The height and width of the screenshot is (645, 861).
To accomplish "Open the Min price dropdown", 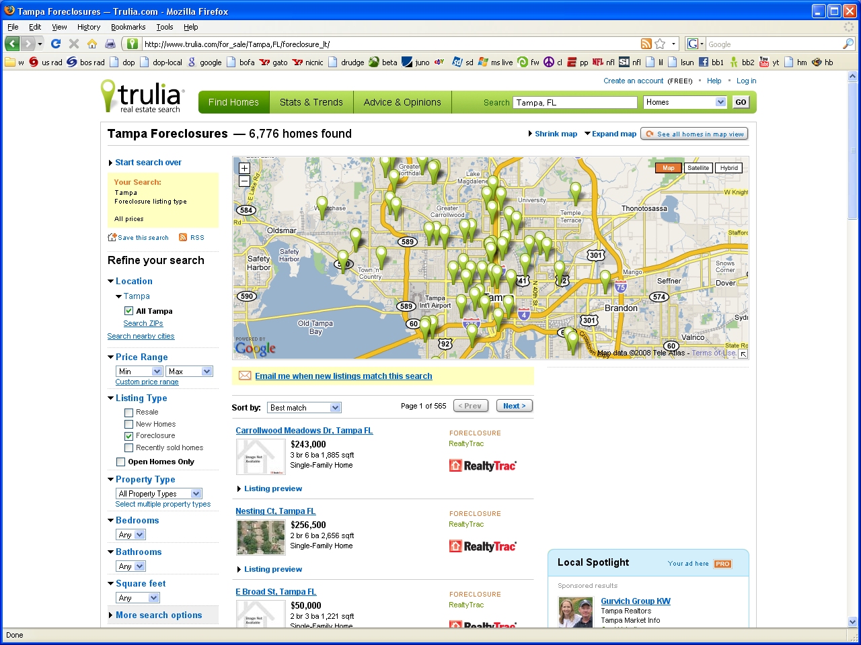I will [139, 372].
